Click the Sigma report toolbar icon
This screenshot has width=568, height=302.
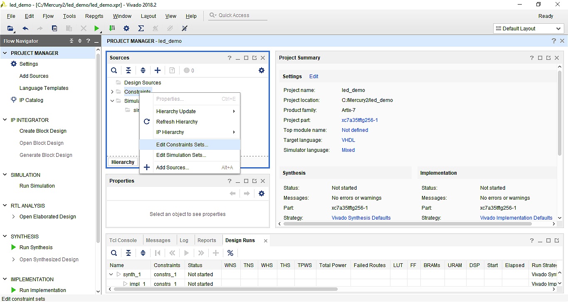click(141, 28)
